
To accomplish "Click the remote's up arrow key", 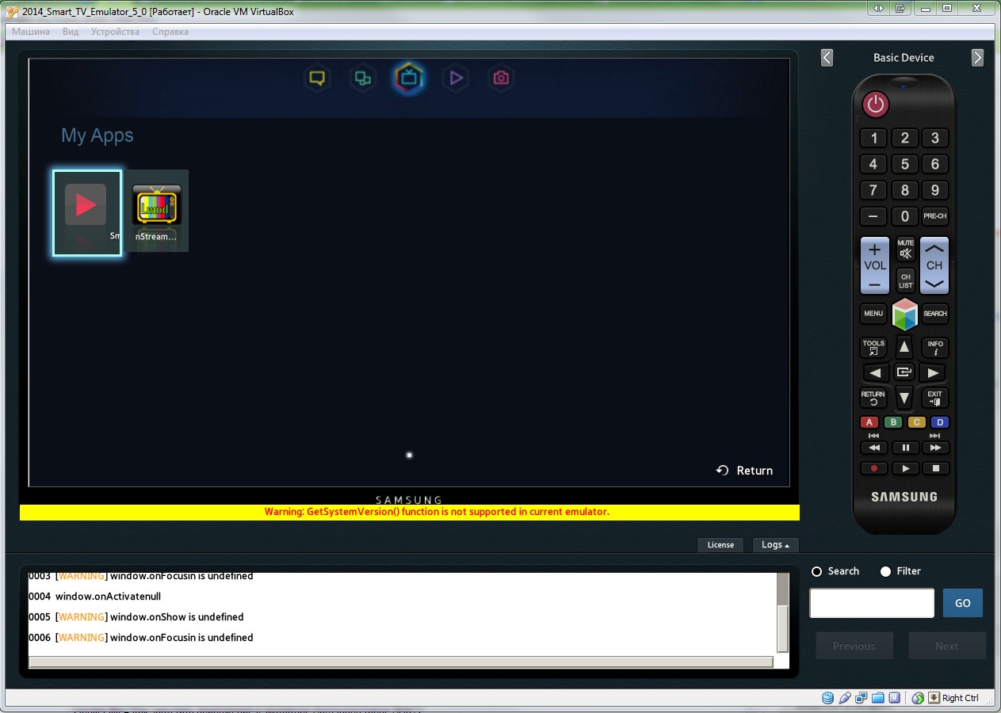I will 904,346.
